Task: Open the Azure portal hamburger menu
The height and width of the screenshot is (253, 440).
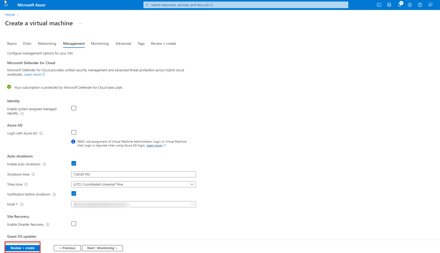Action: point(6,5)
